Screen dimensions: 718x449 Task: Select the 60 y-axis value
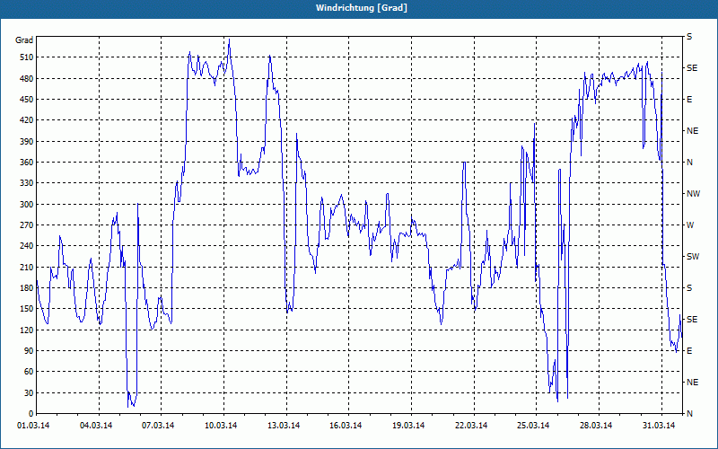(x=29, y=372)
